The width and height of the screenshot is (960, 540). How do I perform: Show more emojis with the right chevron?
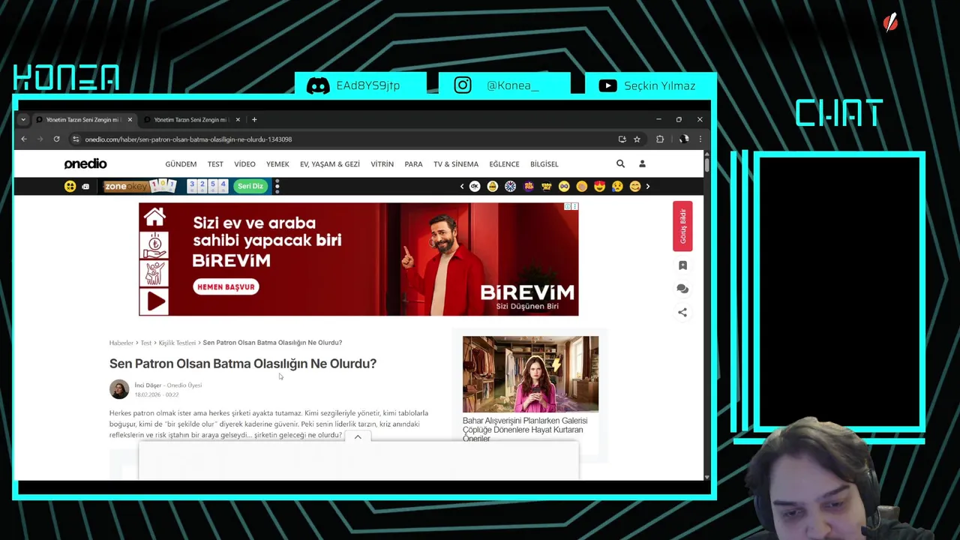pyautogui.click(x=648, y=186)
